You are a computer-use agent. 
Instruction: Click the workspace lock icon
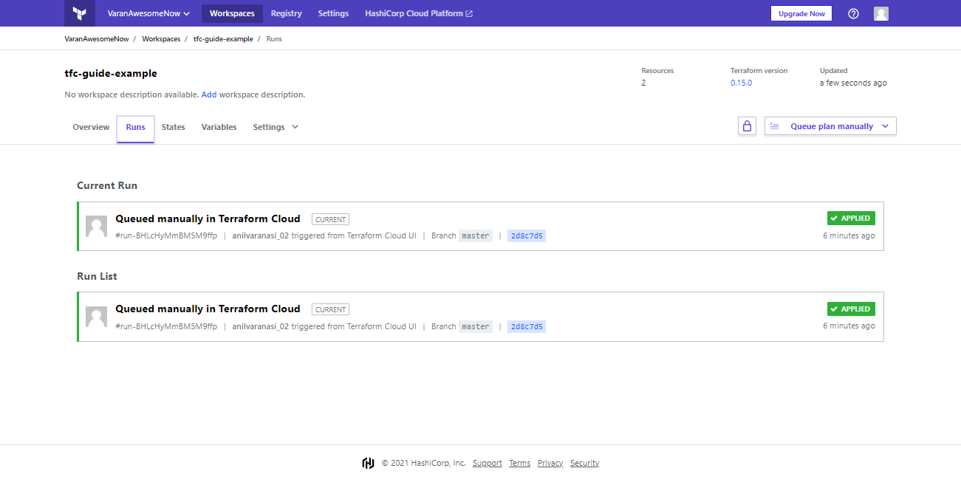click(x=747, y=125)
